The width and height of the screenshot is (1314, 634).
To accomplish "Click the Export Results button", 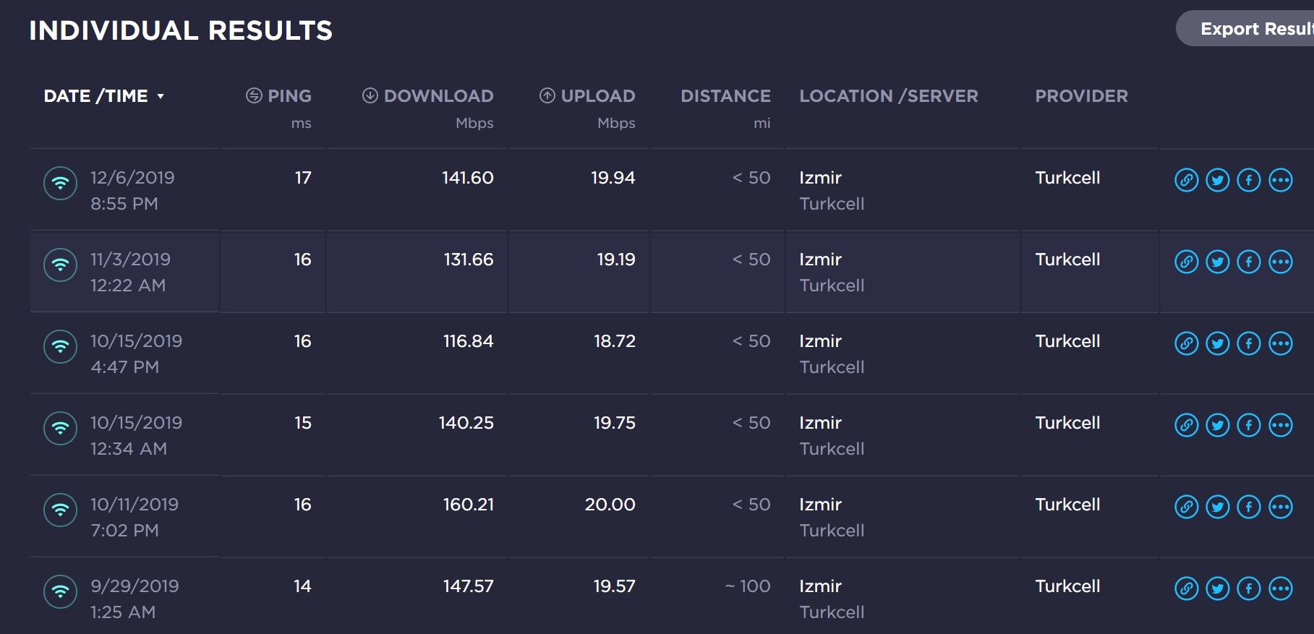I will click(1245, 29).
